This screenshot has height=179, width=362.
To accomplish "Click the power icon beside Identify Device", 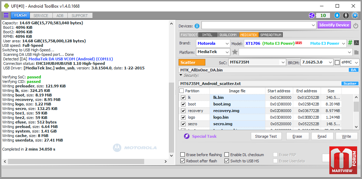I will 356,25.
